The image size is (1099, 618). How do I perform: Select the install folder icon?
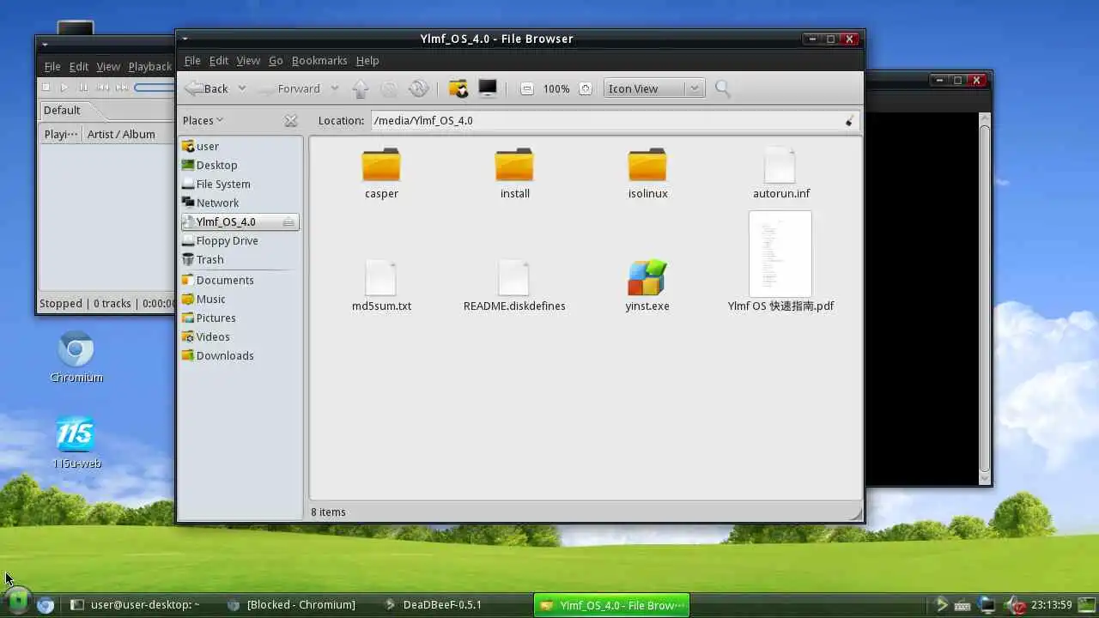click(514, 165)
